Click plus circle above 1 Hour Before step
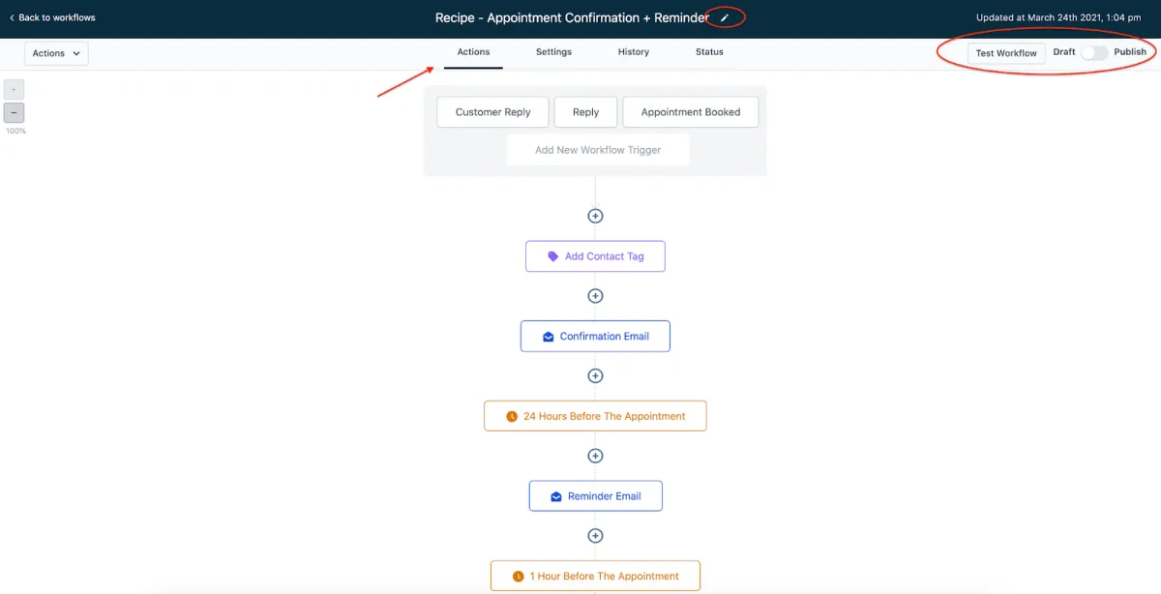This screenshot has width=1161, height=594. click(x=595, y=535)
